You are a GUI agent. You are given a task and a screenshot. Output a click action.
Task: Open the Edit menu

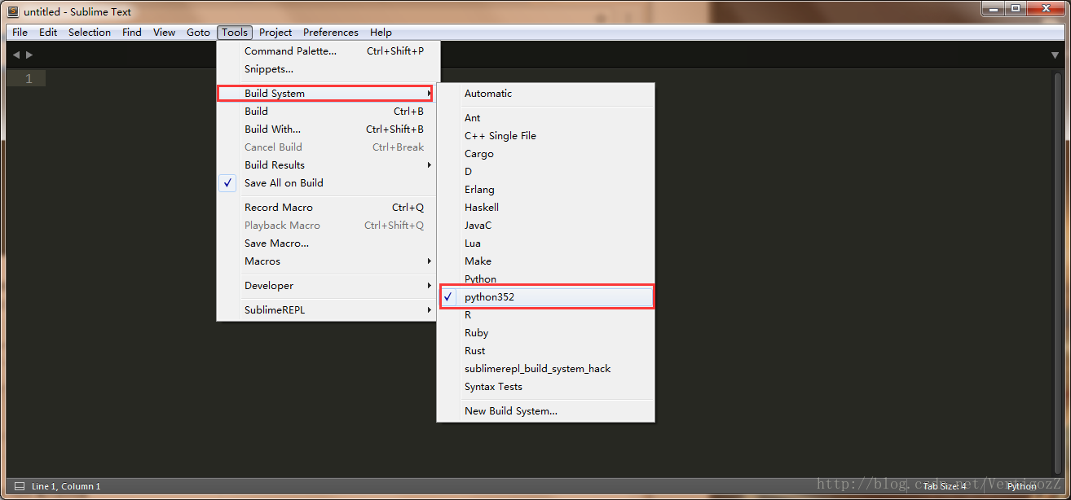pyautogui.click(x=48, y=33)
